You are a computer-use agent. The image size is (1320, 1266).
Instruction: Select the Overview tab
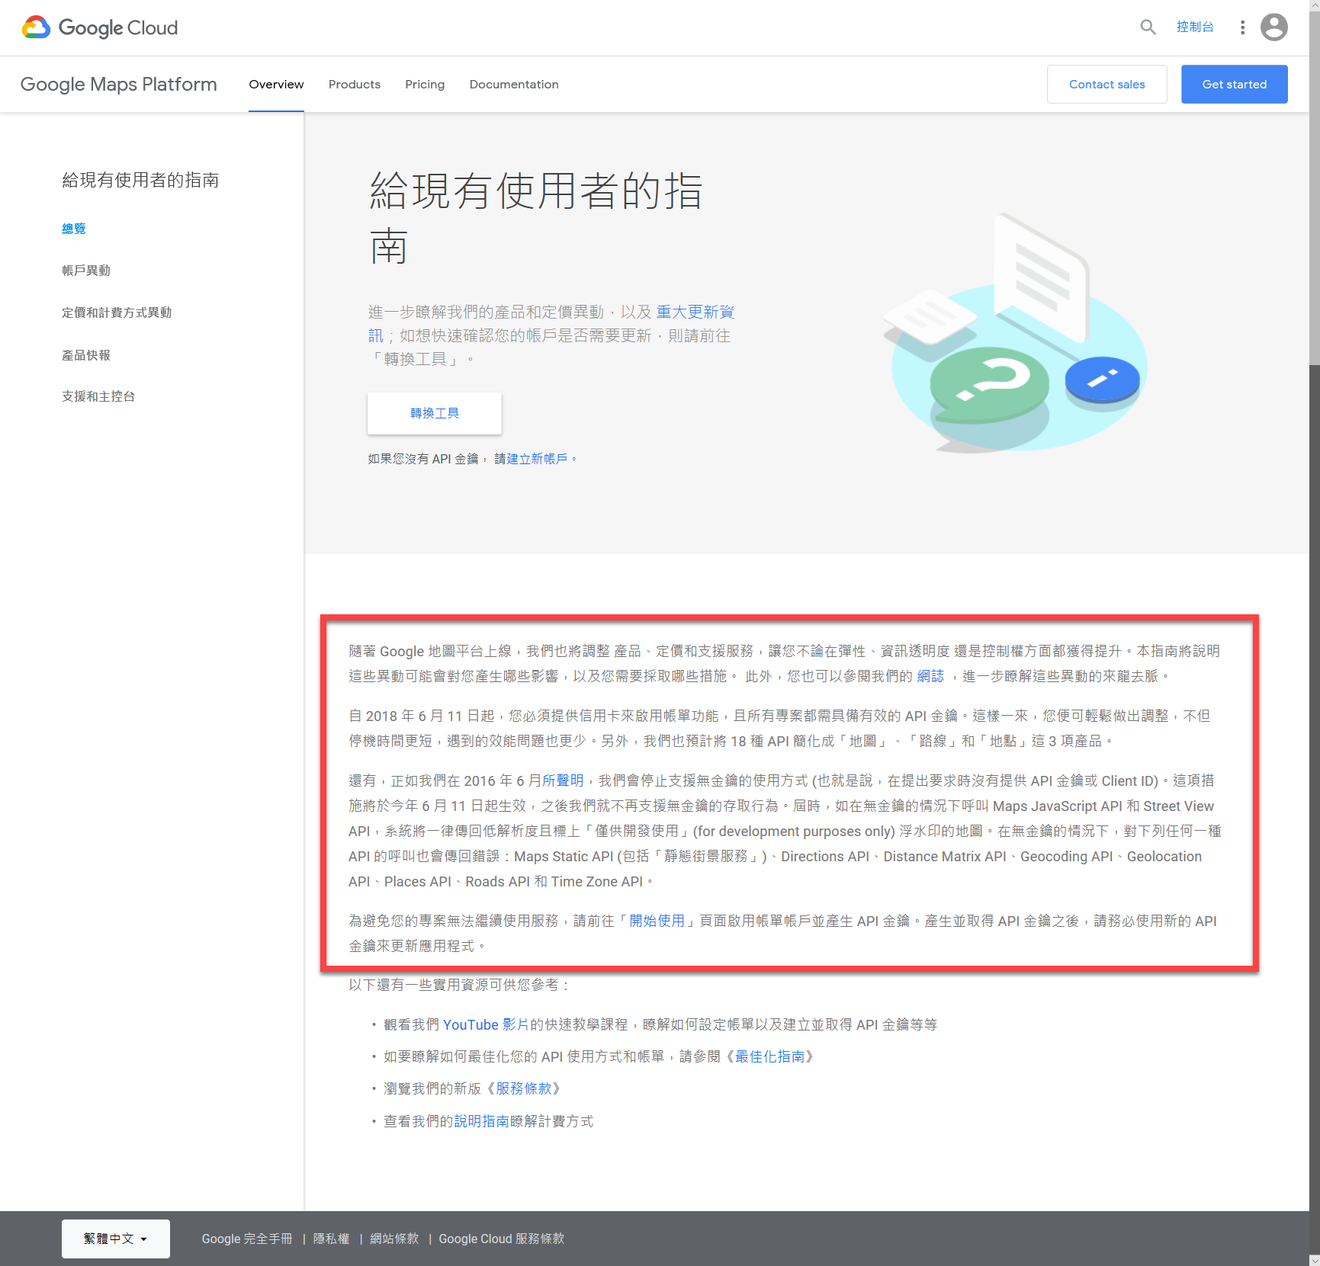click(276, 84)
